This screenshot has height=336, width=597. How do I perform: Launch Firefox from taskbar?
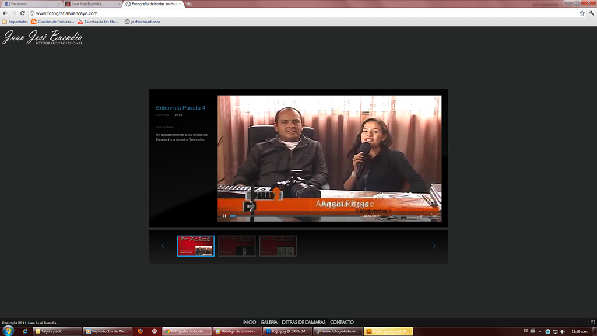tap(140, 331)
